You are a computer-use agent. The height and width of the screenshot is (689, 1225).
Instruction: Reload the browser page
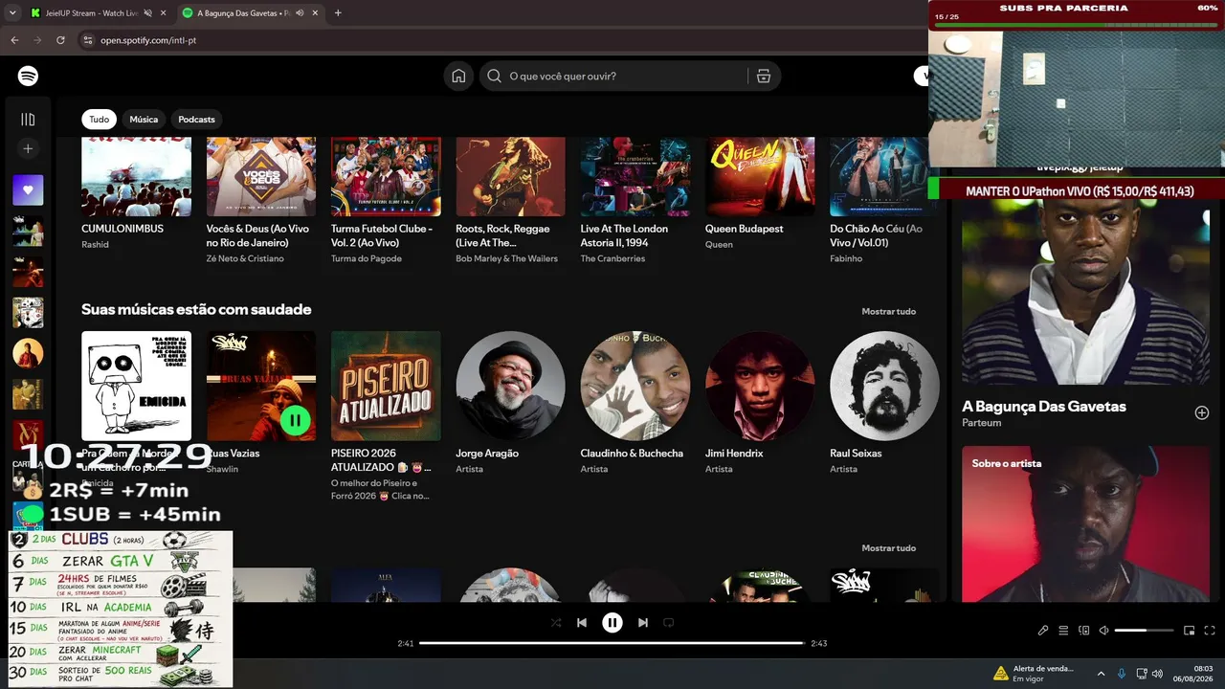[60, 40]
